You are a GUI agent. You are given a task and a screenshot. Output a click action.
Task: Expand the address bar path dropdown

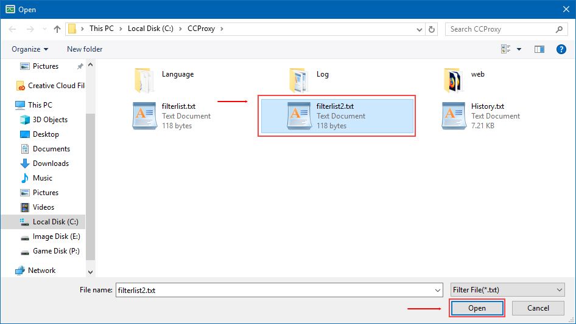[420, 29]
